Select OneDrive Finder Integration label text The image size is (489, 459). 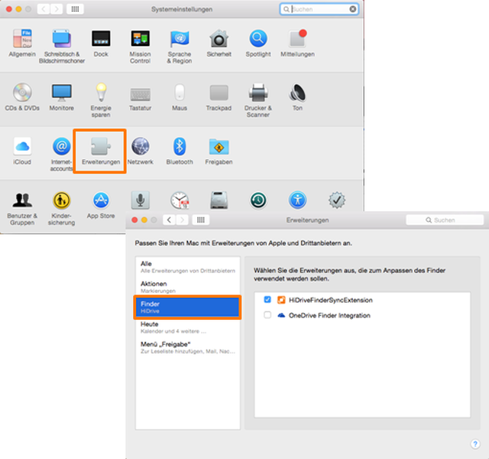329,315
